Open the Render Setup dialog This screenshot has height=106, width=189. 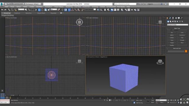coord(126,10)
